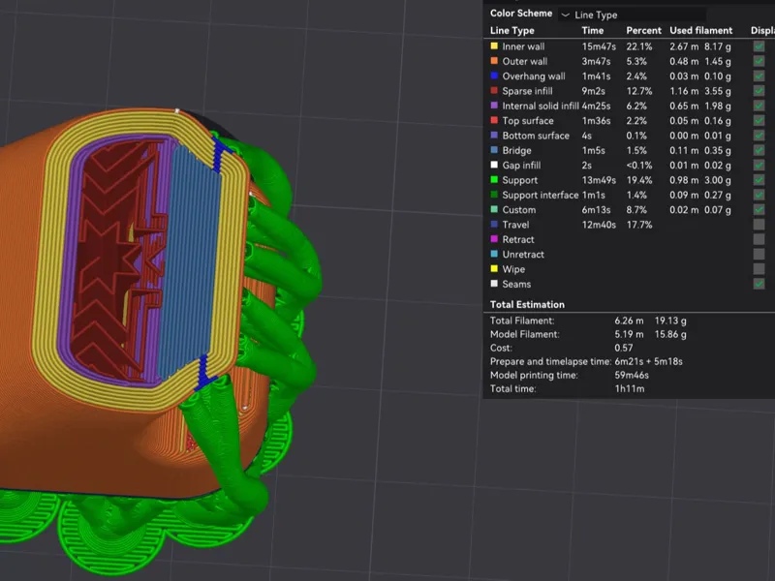Click the Outer wall orange color swatch
Screen dimensions: 775x581
click(x=494, y=61)
